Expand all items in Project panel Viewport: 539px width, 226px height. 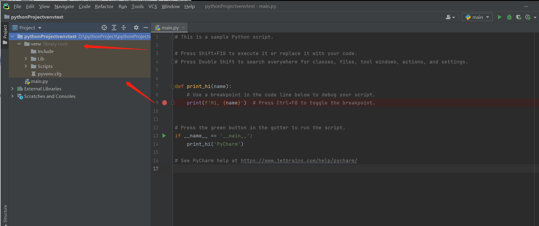114,28
